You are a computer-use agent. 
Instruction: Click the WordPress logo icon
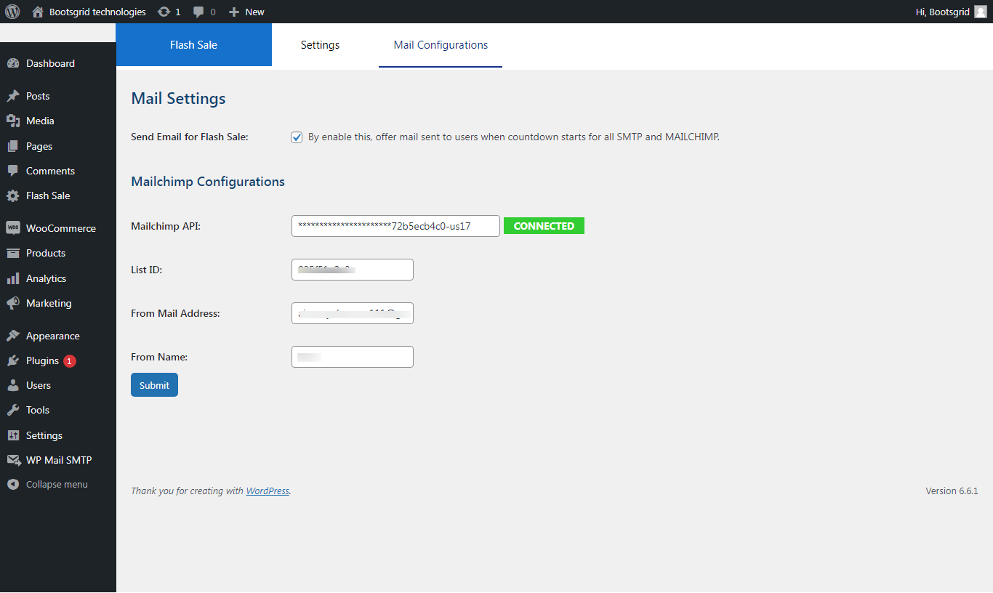[x=12, y=12]
